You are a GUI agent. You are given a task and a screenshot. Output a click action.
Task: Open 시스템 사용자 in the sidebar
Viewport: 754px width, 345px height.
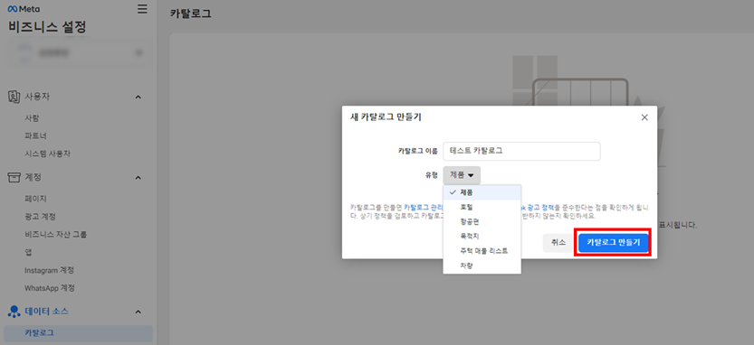48,154
